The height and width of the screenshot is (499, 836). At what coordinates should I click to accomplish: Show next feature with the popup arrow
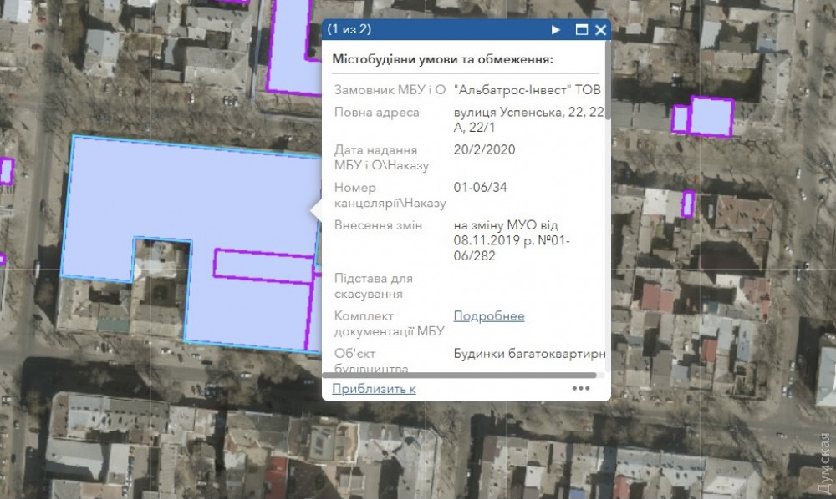(556, 30)
